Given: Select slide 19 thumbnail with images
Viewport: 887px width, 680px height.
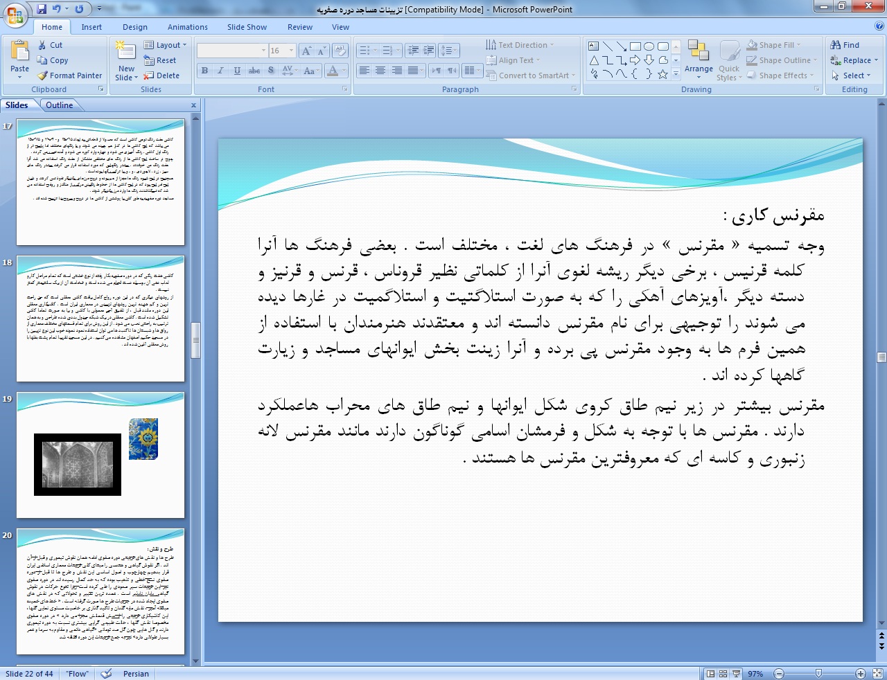Looking at the screenshot, I should 100,455.
